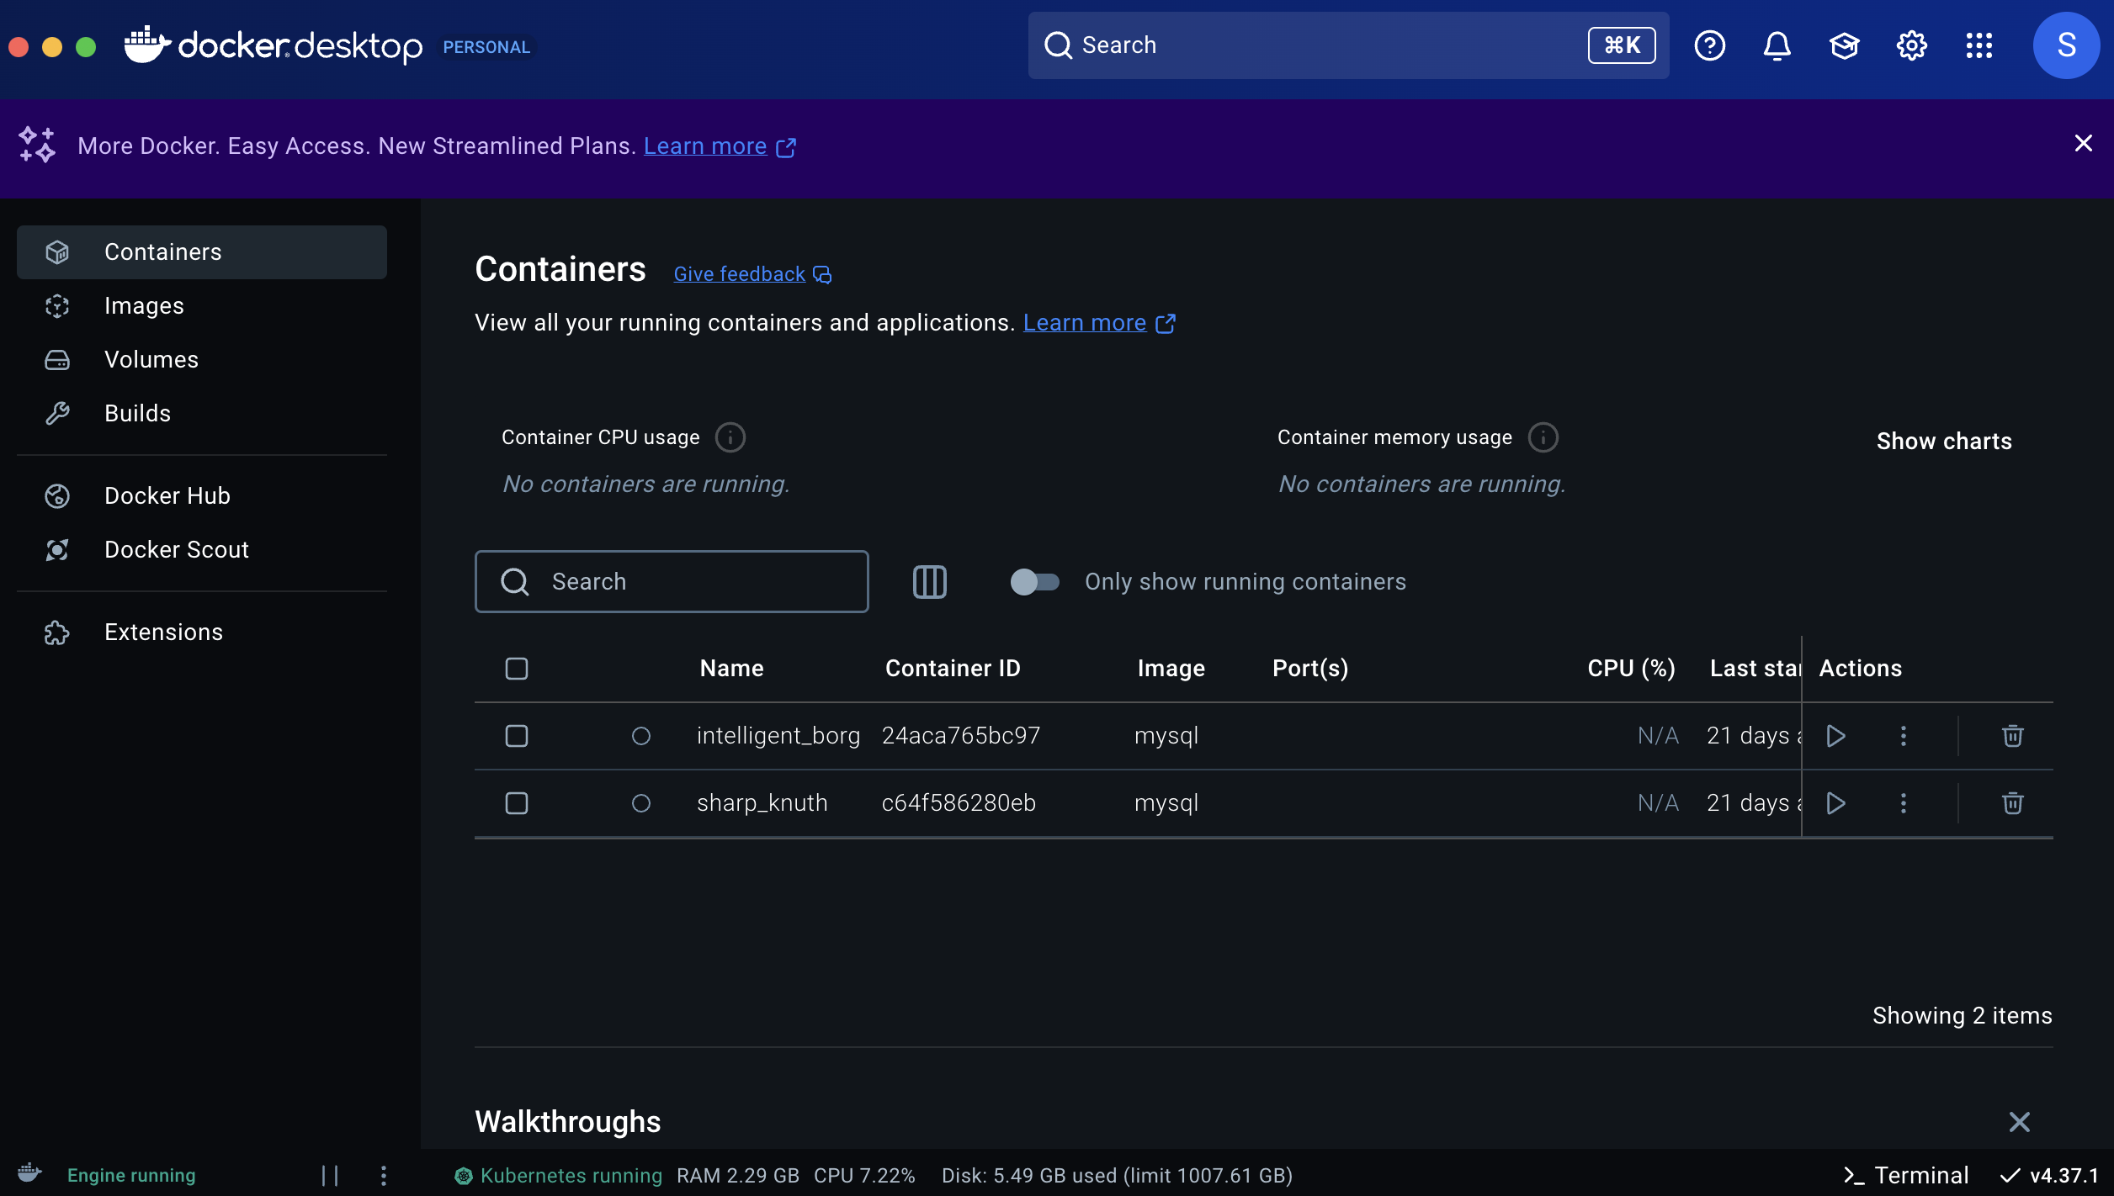This screenshot has height=1196, width=2114.
Task: Open Docker Scout in the sidebar
Action: coord(202,550)
